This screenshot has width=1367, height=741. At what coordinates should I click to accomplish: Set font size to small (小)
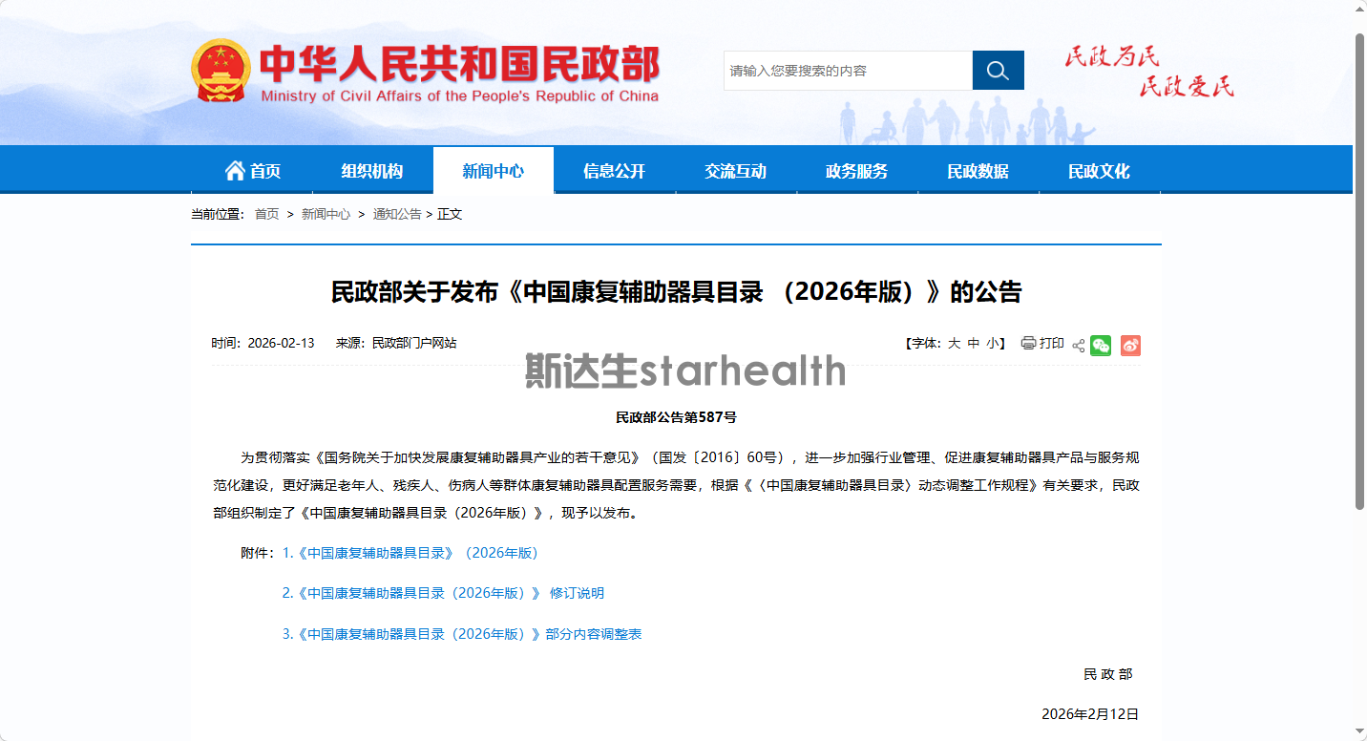pyautogui.click(x=993, y=344)
